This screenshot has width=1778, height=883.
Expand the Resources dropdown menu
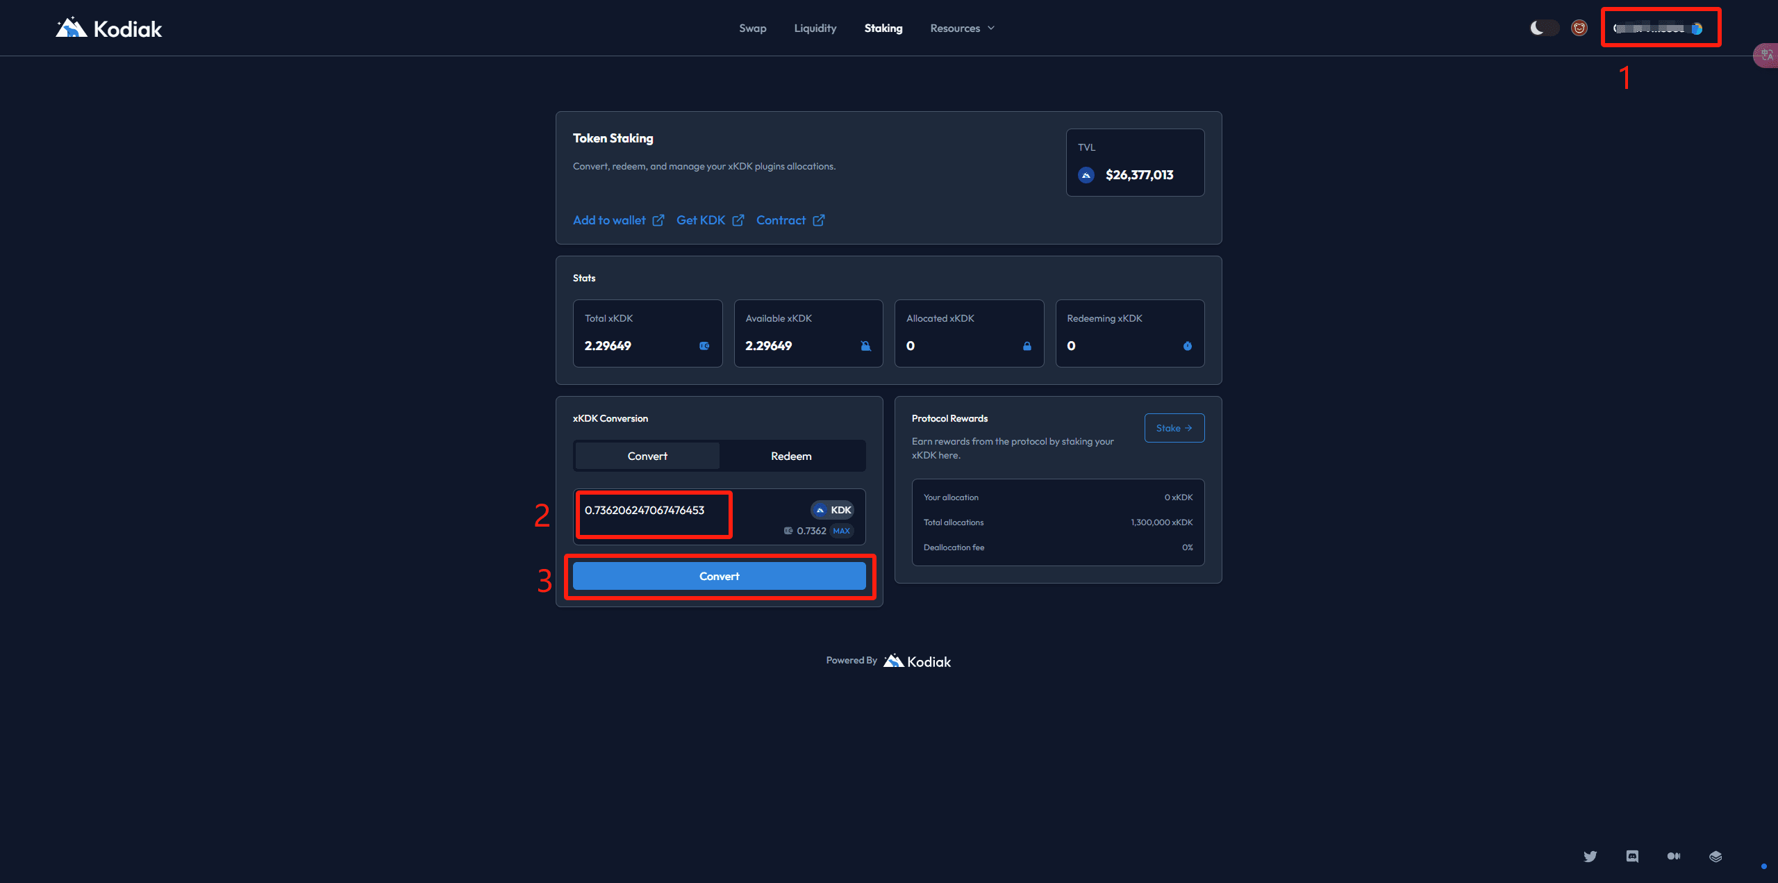(962, 28)
